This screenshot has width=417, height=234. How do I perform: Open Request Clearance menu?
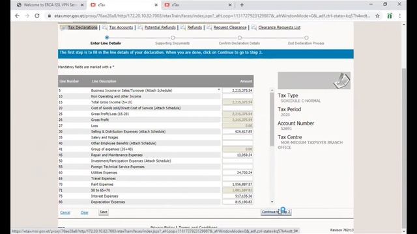(230, 27)
